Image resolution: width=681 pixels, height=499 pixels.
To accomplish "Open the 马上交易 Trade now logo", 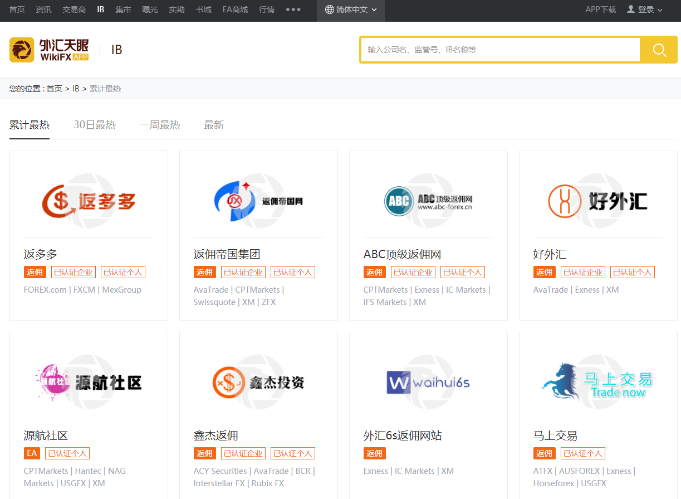I will [598, 382].
